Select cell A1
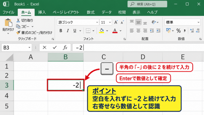The image size is (204, 115). 31,66
